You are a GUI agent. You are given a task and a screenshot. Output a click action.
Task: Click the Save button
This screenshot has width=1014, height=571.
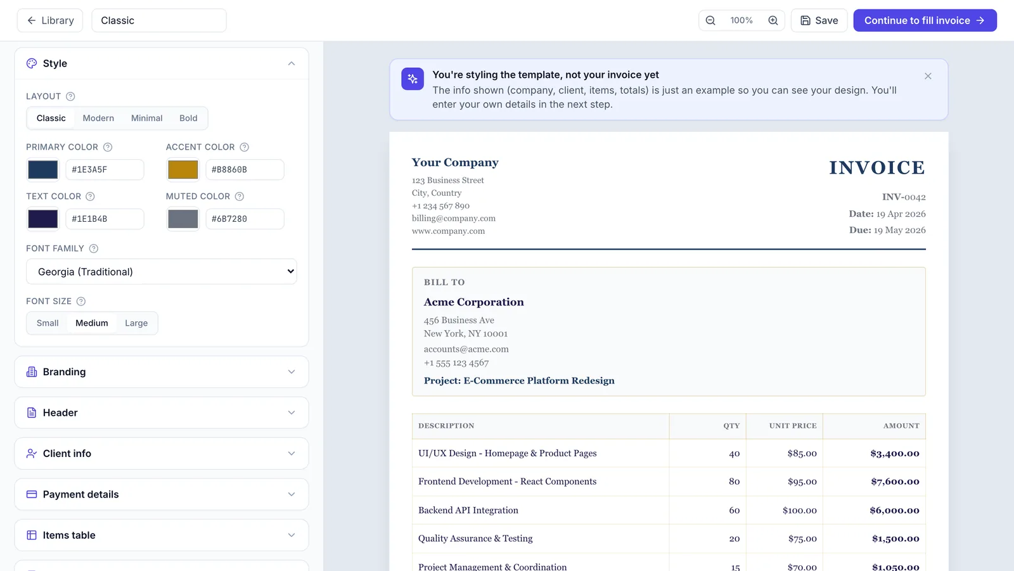pos(819,20)
